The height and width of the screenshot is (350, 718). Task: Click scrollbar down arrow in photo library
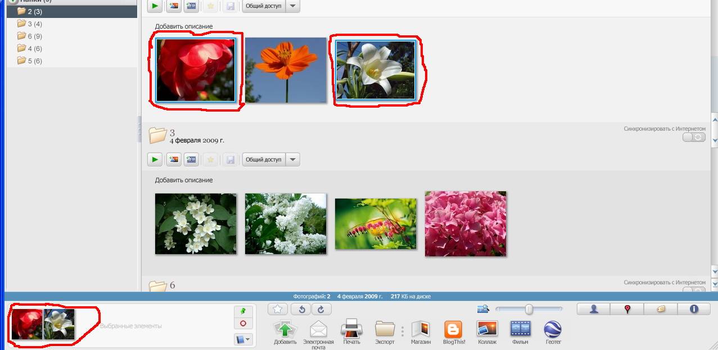[715, 140]
